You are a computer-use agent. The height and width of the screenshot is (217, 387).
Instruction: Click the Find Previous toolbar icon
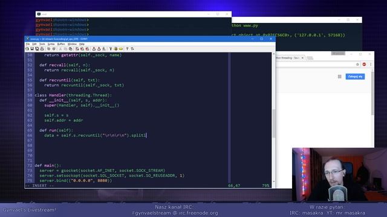[87, 49]
